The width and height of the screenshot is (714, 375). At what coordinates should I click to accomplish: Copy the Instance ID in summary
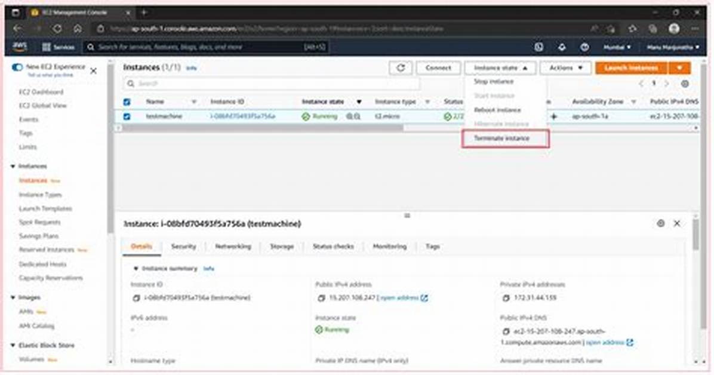pyautogui.click(x=136, y=298)
